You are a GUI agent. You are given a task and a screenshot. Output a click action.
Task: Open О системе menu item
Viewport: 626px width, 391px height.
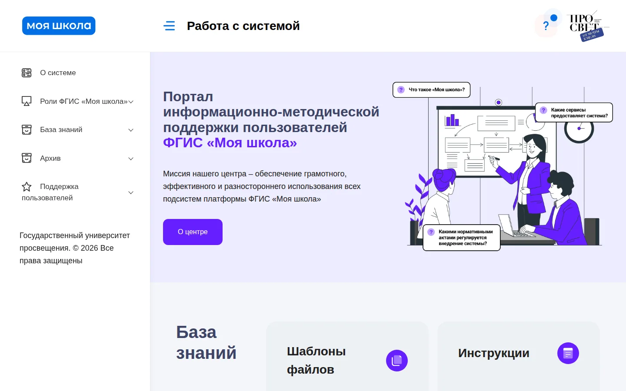58,73
